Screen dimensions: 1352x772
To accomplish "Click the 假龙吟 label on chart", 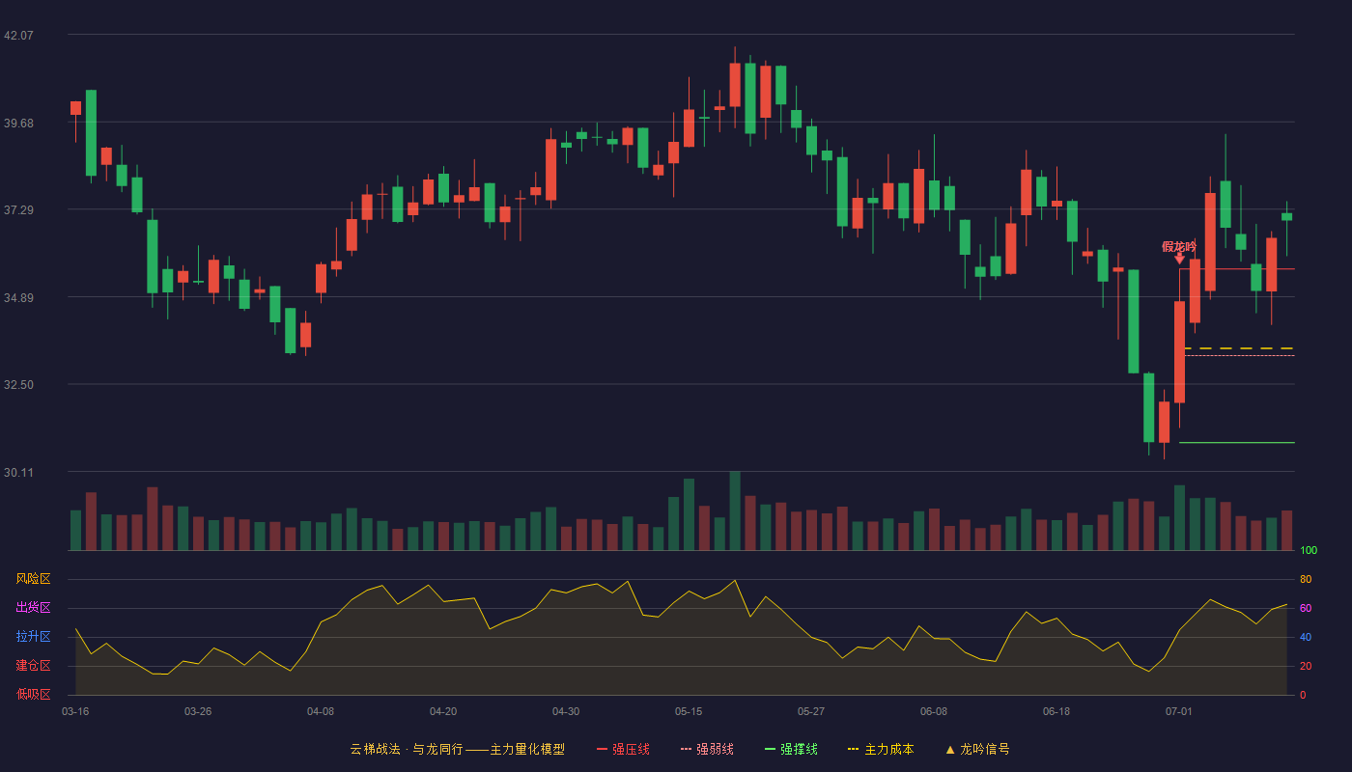I will tap(1179, 246).
